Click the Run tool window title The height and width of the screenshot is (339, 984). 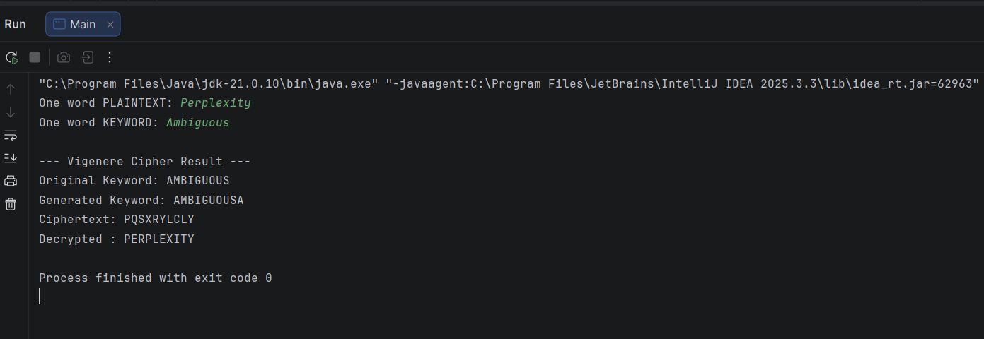15,24
